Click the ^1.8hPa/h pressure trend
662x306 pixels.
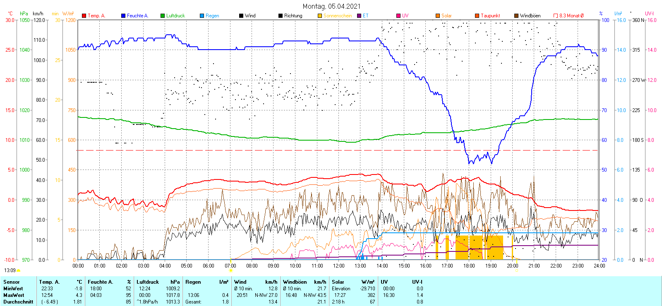(148, 302)
